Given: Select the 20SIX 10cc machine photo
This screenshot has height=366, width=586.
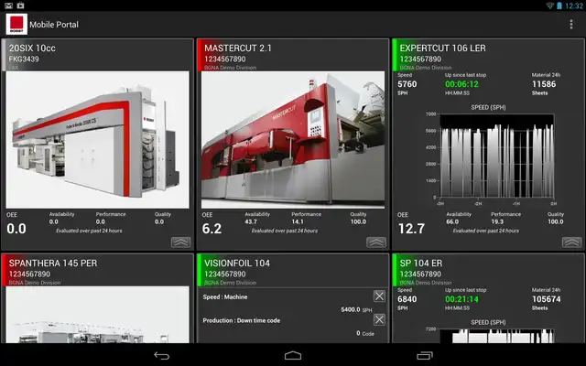Looking at the screenshot, I should click(x=98, y=140).
